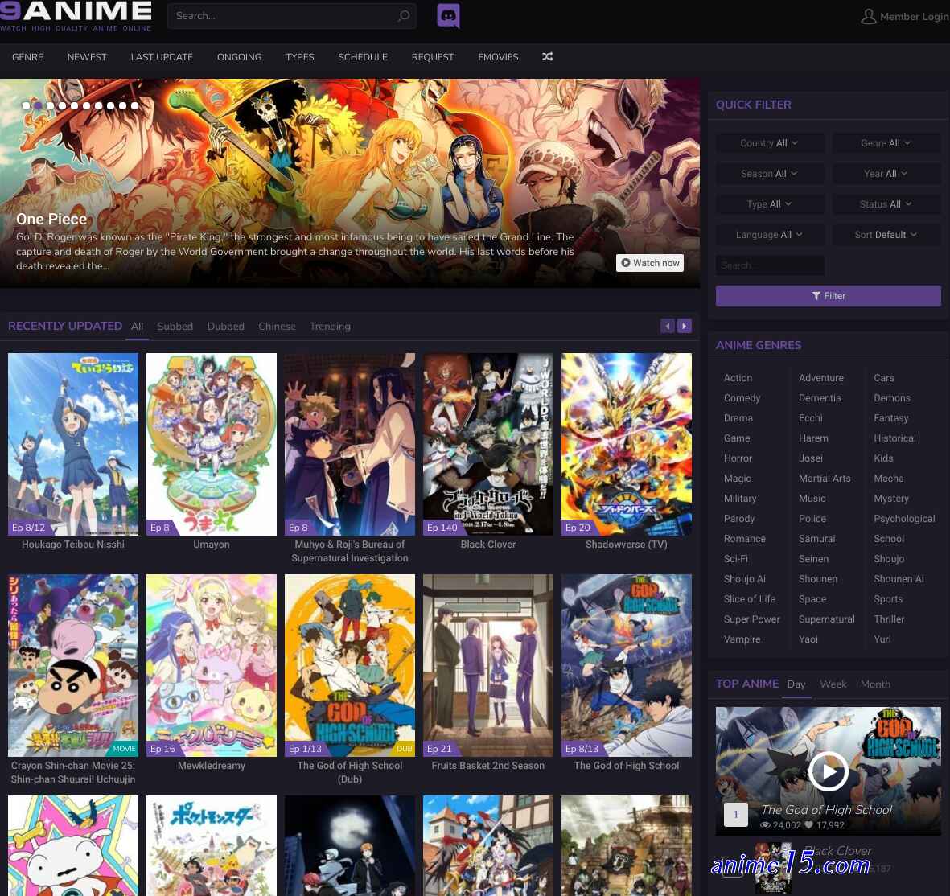This screenshot has height=896, width=950.
Task: Open the Martial Arts genre
Action: tap(825, 478)
